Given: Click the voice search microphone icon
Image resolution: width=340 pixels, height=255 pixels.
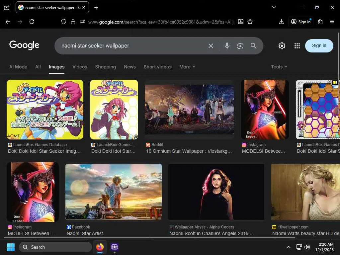Looking at the screenshot, I should click(x=227, y=46).
